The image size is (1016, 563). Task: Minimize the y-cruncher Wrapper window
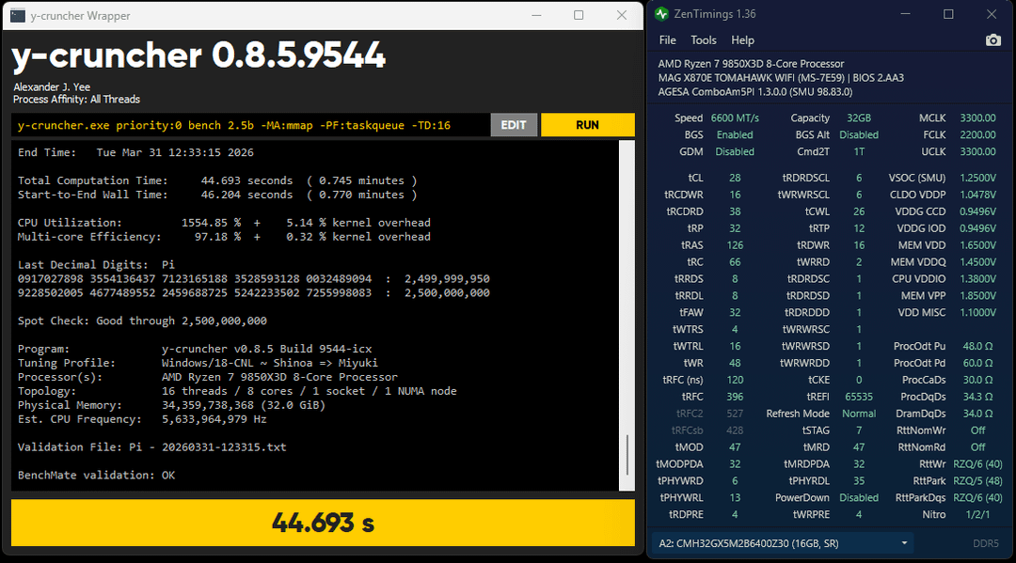point(536,15)
